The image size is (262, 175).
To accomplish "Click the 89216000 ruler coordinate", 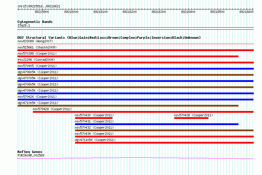I will click(71, 12).
